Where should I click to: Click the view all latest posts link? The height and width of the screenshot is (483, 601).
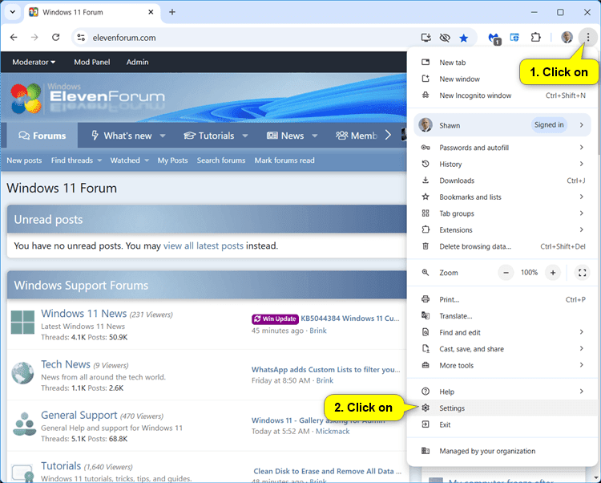(x=204, y=246)
